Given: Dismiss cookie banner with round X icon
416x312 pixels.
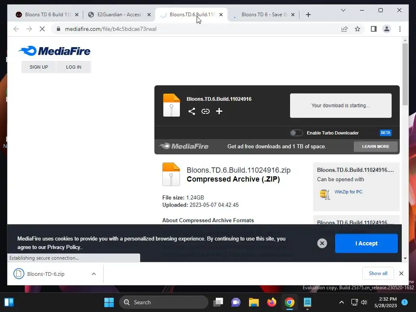Looking at the screenshot, I should point(322,243).
